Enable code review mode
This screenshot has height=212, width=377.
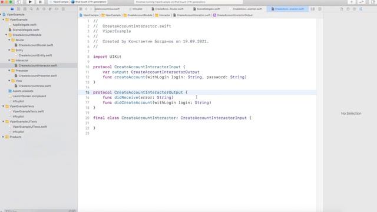361,2
